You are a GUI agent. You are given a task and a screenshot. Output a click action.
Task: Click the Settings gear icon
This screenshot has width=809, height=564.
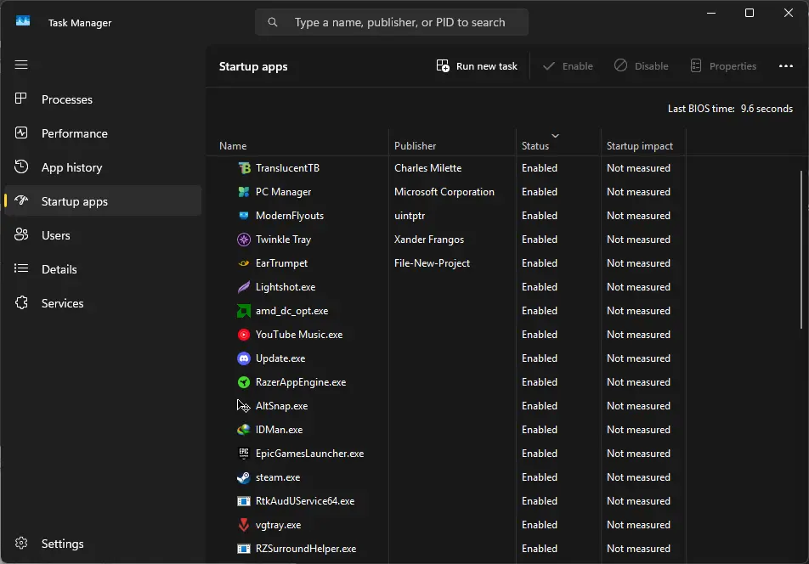point(21,543)
